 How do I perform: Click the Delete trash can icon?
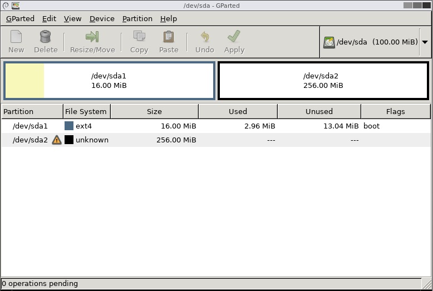pos(45,36)
